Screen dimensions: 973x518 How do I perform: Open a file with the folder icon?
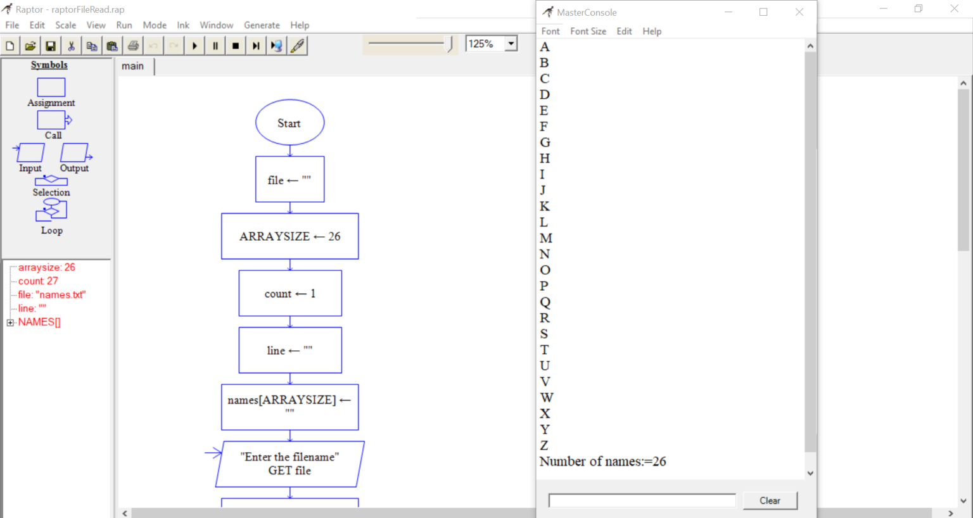click(x=30, y=46)
